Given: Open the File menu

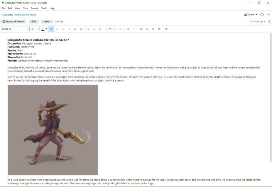Looking at the screenshot, I should [x=3, y=8].
